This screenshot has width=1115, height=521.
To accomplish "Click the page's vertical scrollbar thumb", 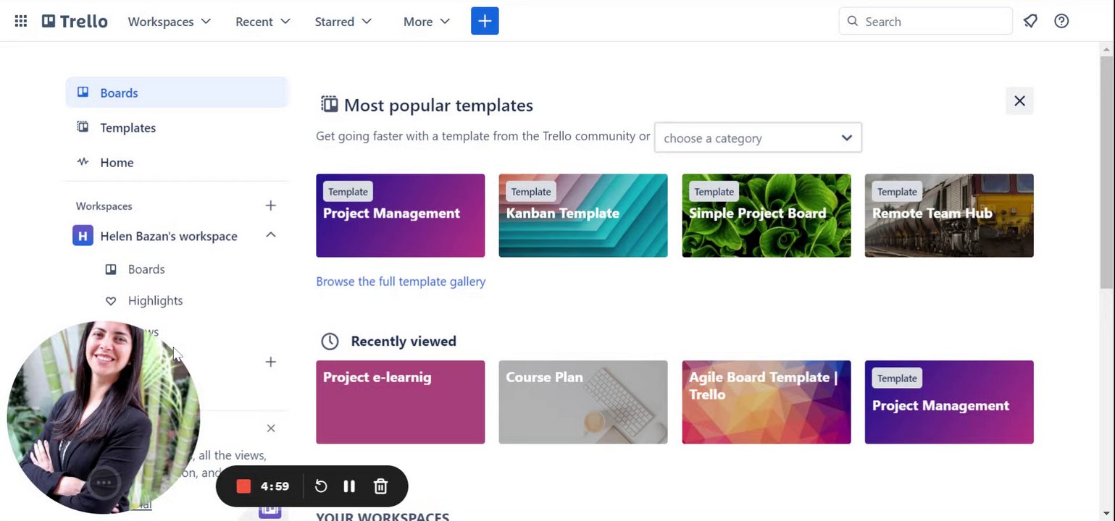I will (1107, 171).
